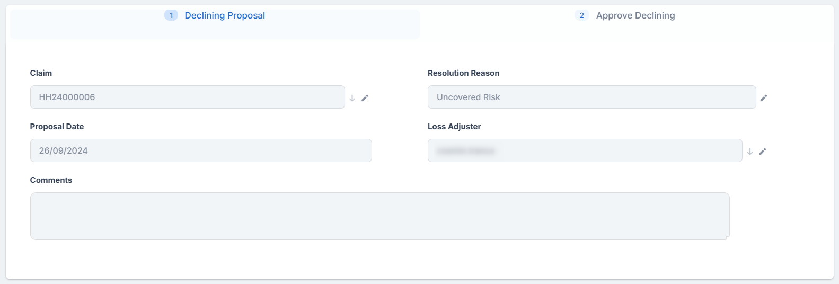Screen dimensions: 839x284
Task: Open the Approve Declining step
Action: pos(635,16)
